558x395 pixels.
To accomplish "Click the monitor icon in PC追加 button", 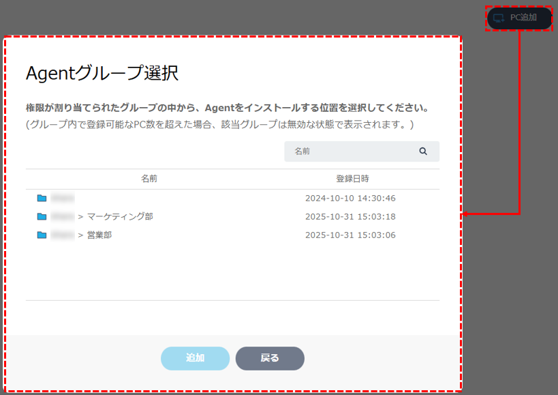I will [x=499, y=18].
